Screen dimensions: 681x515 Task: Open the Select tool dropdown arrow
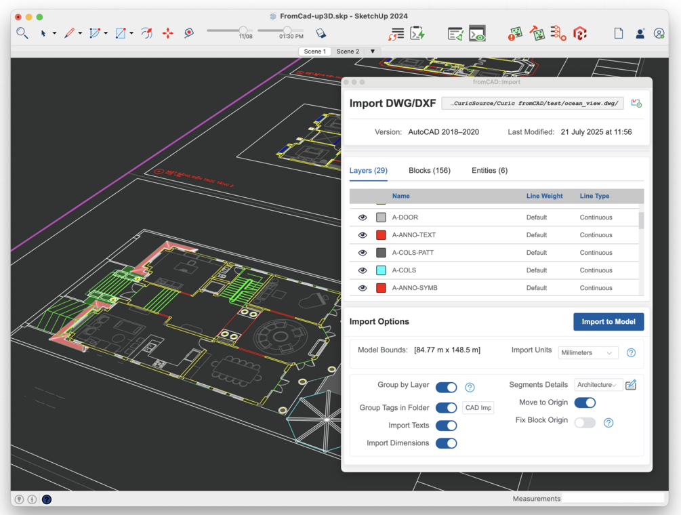[54, 33]
